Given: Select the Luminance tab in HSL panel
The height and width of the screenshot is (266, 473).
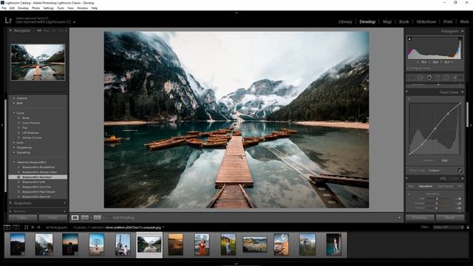Looking at the screenshot, I should [445, 186].
